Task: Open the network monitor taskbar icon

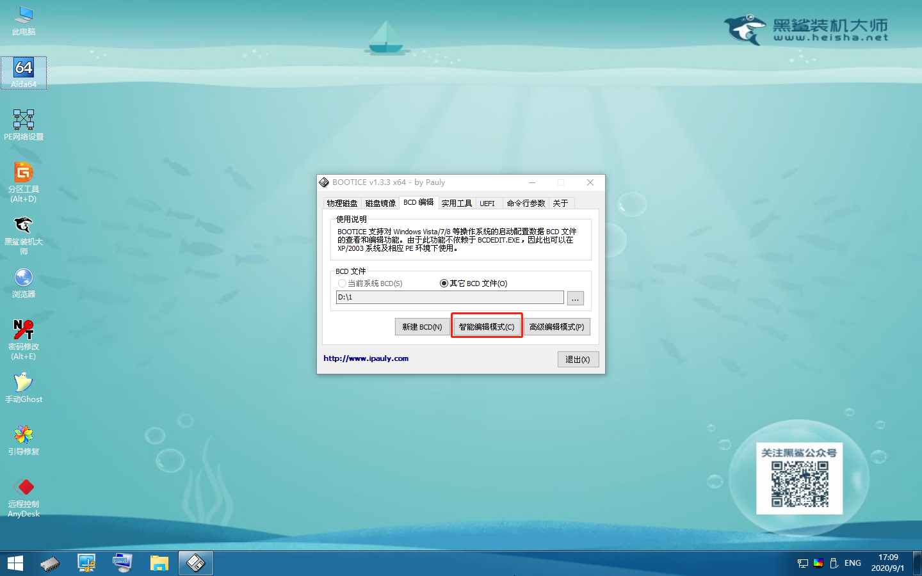Action: point(86,563)
